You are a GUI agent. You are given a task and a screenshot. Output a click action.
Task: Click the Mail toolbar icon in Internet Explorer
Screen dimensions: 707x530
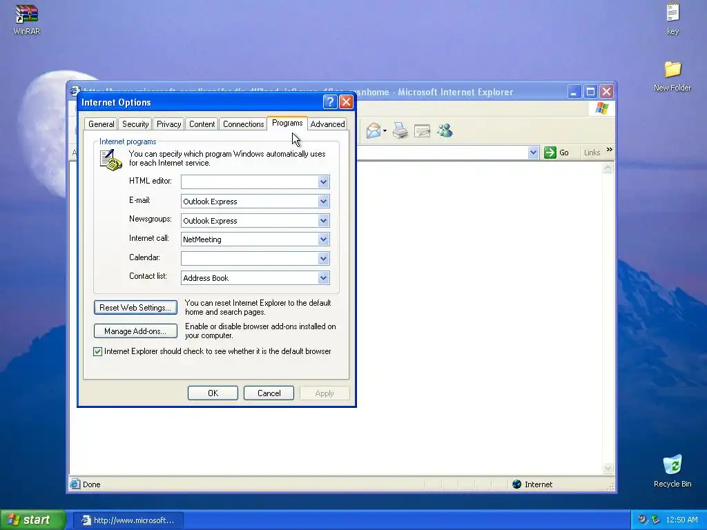374,130
